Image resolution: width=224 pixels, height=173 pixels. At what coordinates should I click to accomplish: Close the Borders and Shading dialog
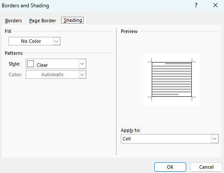pyautogui.click(x=215, y=6)
